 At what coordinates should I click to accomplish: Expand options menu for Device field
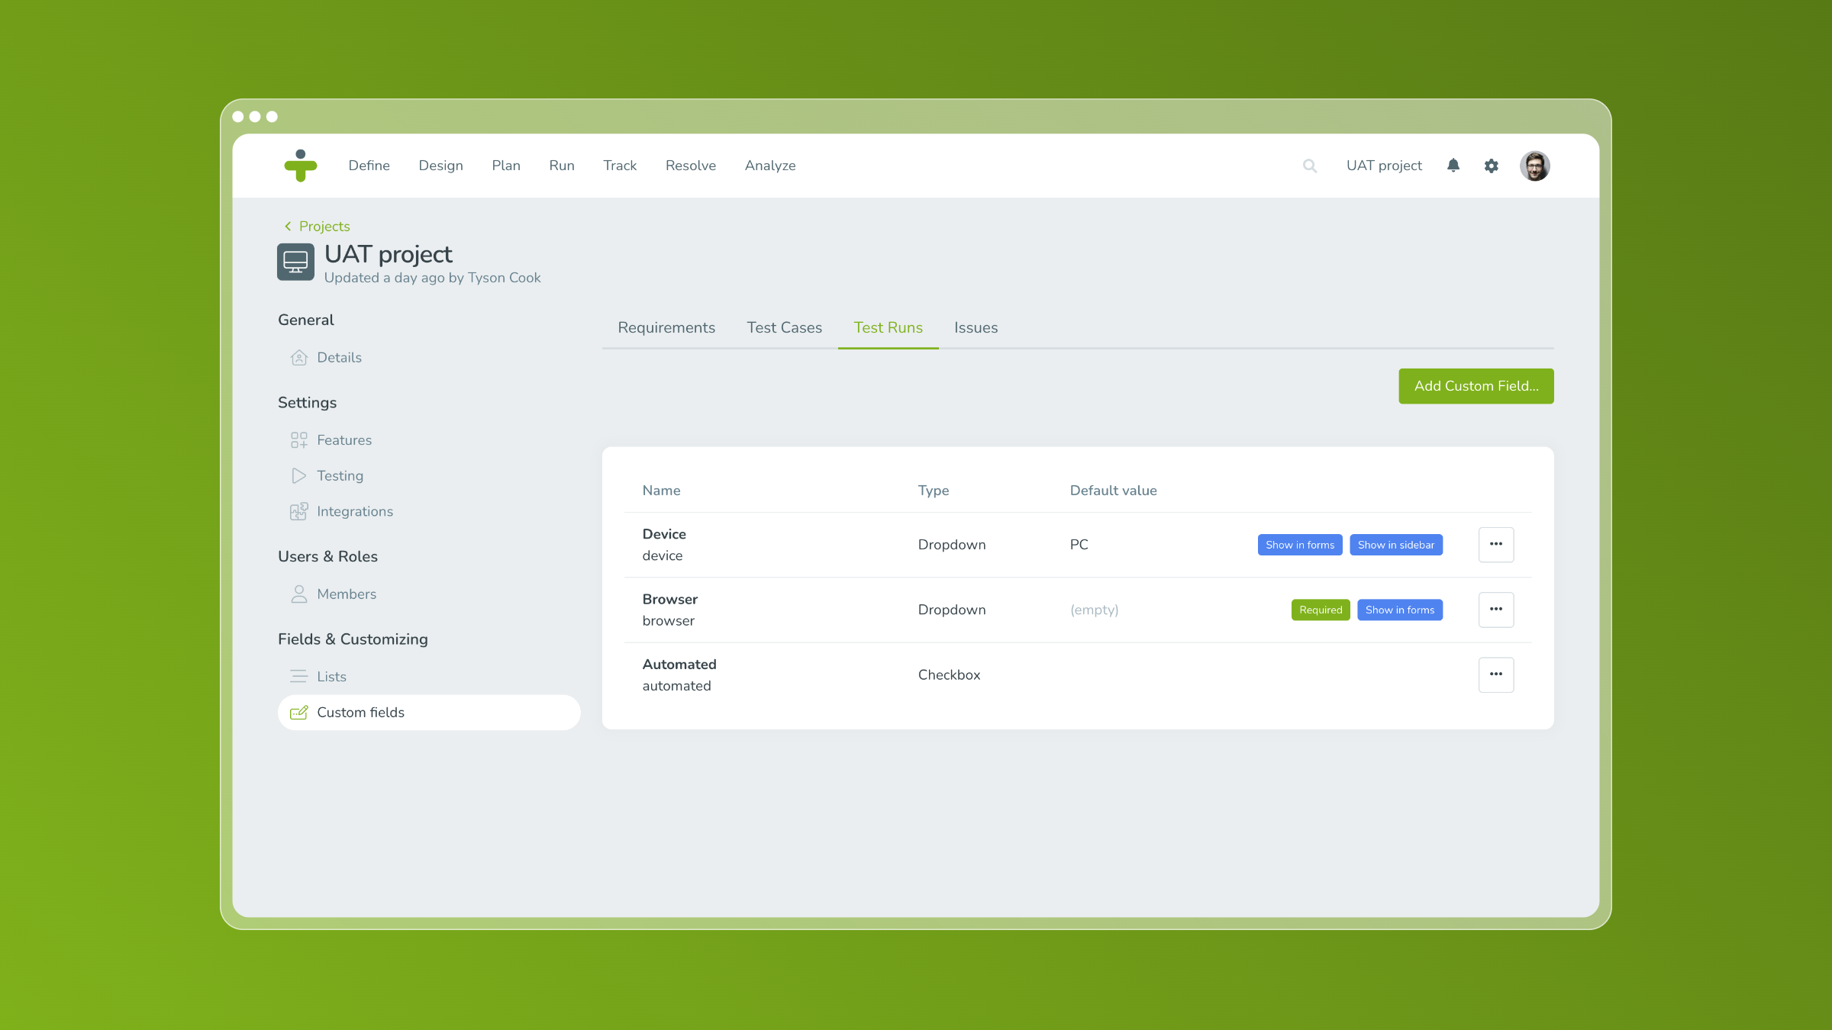tap(1496, 545)
